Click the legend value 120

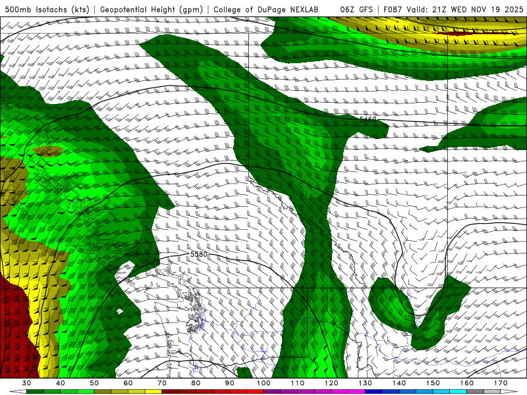tap(331, 383)
